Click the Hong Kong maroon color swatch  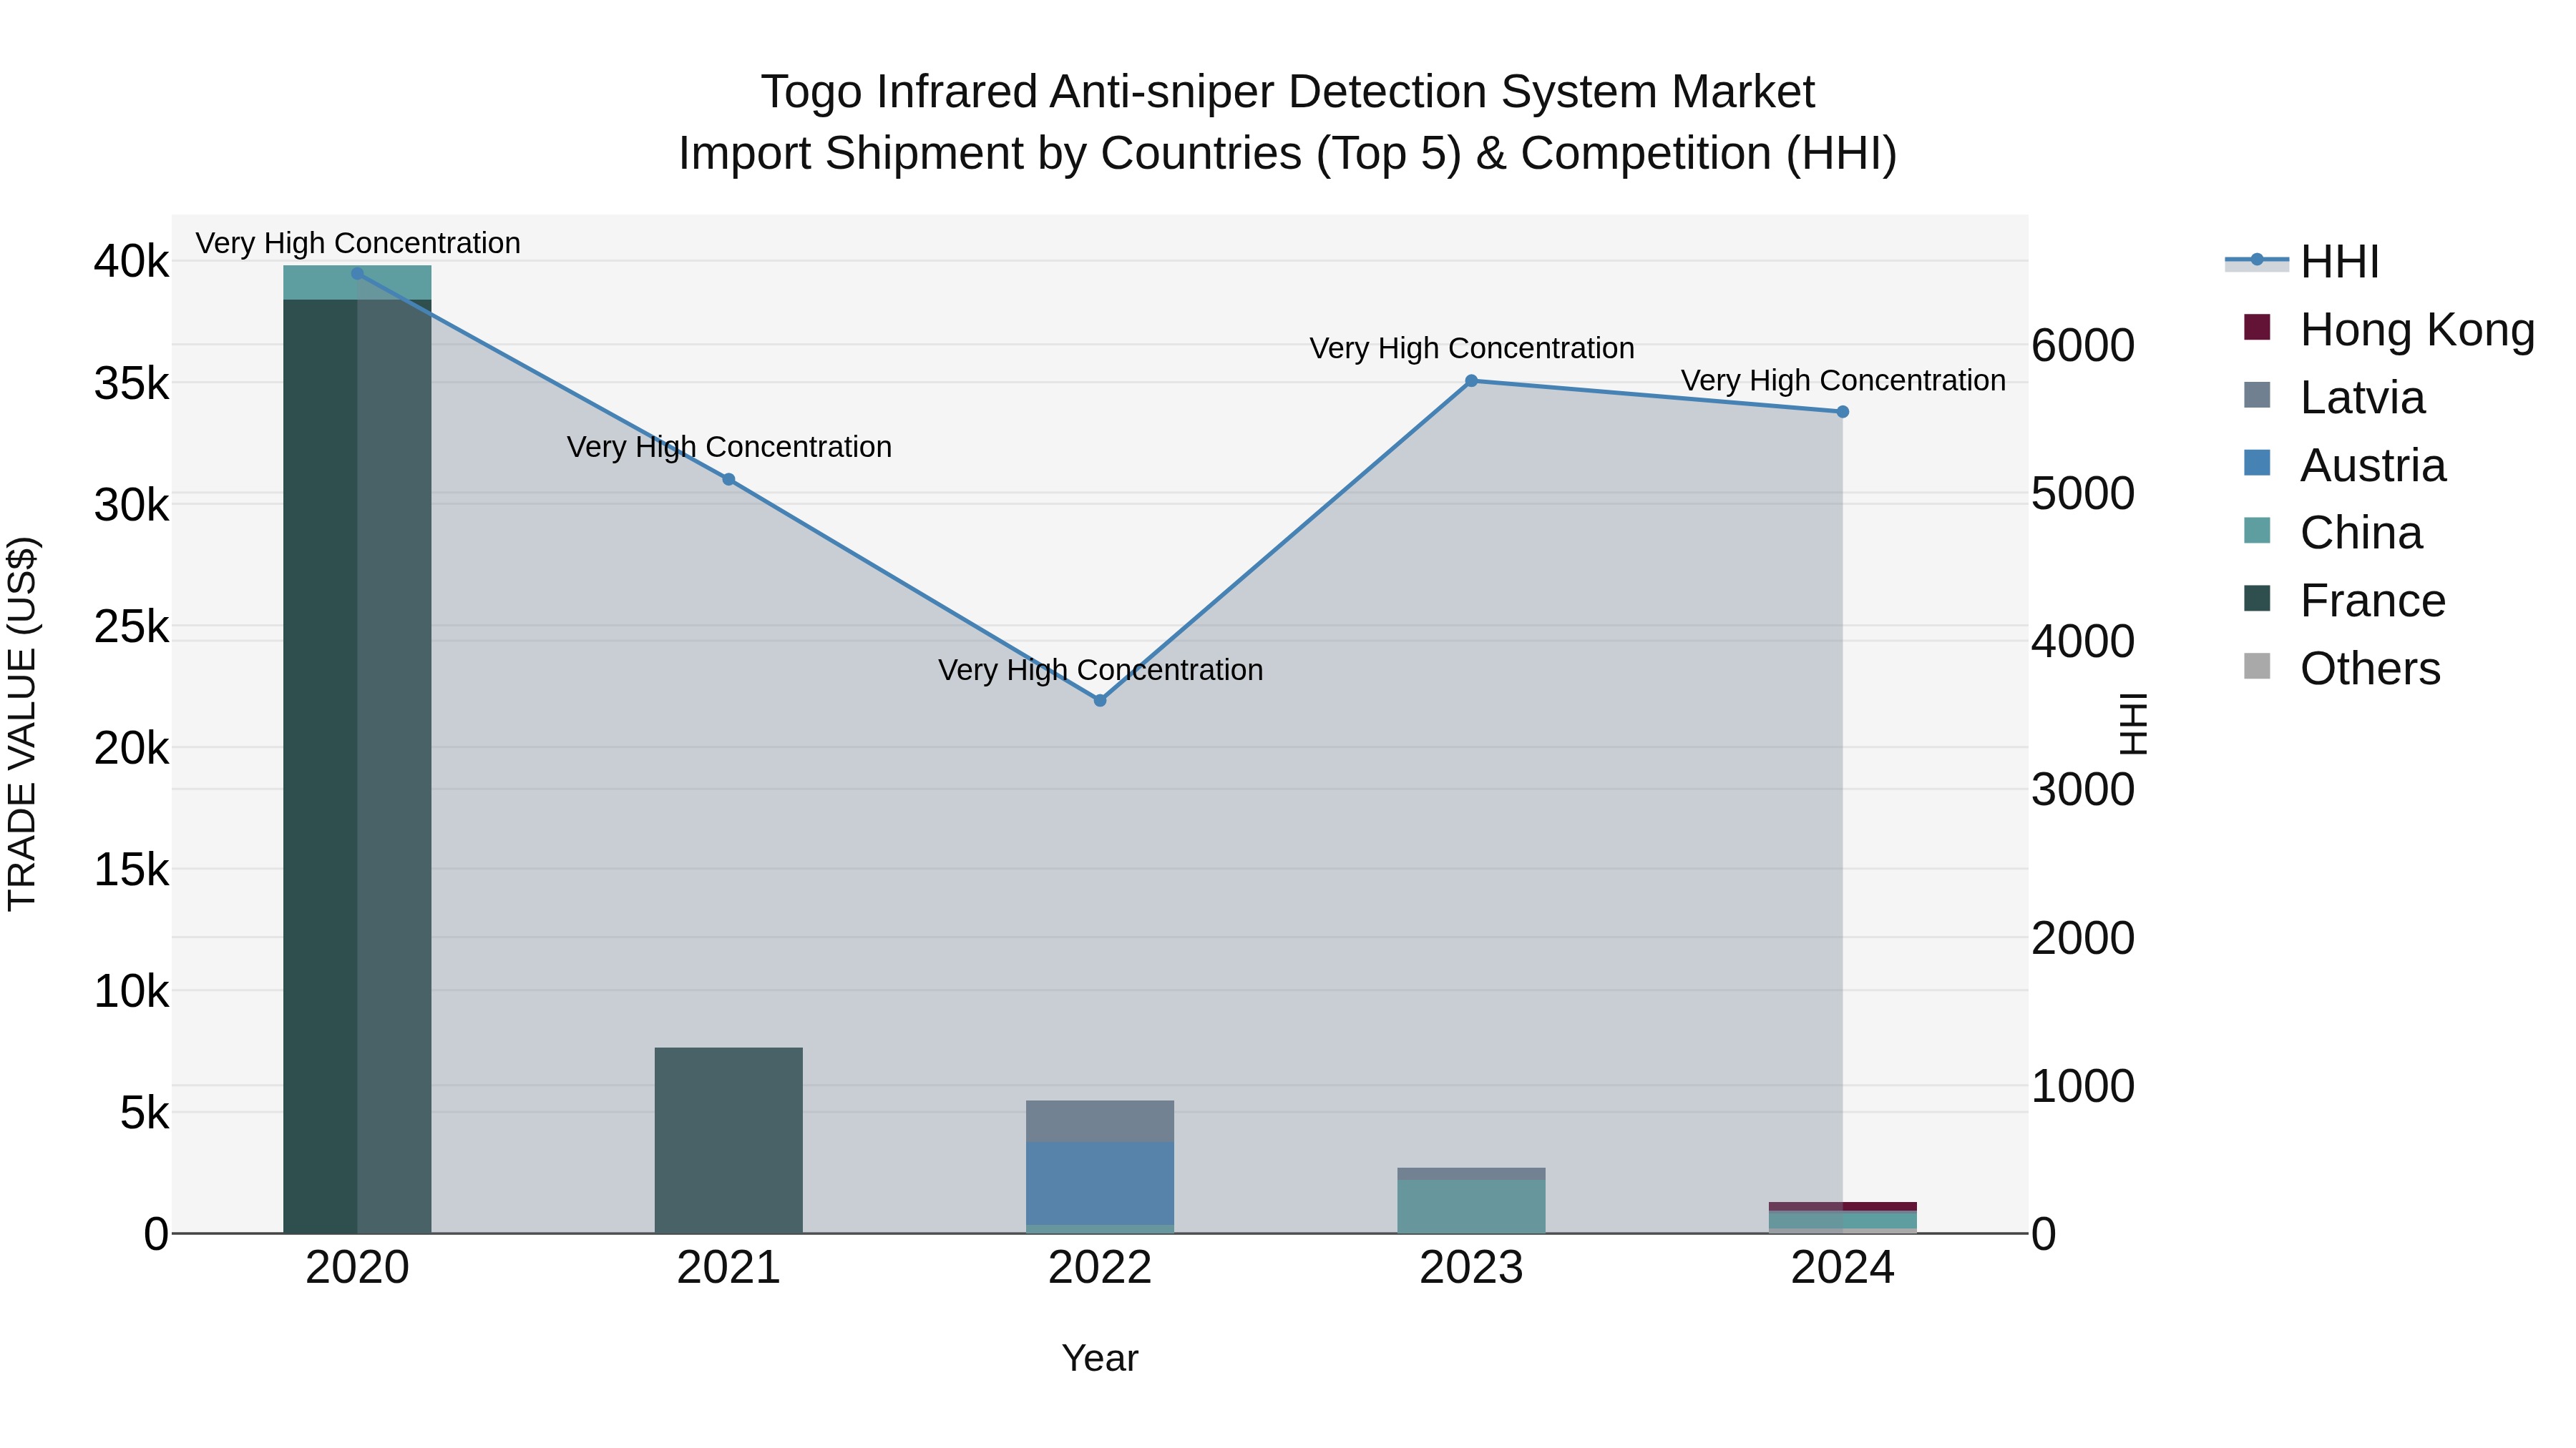tap(2257, 327)
